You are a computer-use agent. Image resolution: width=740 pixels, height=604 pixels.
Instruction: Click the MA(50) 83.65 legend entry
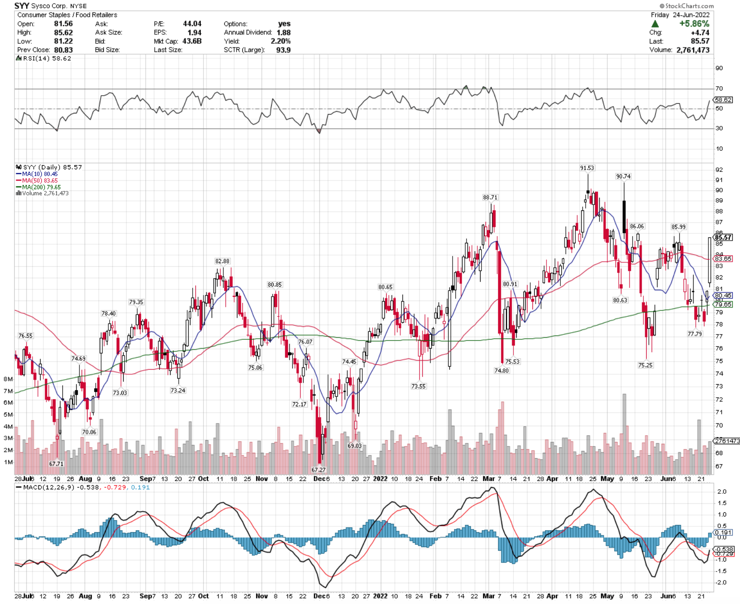[x=37, y=181]
